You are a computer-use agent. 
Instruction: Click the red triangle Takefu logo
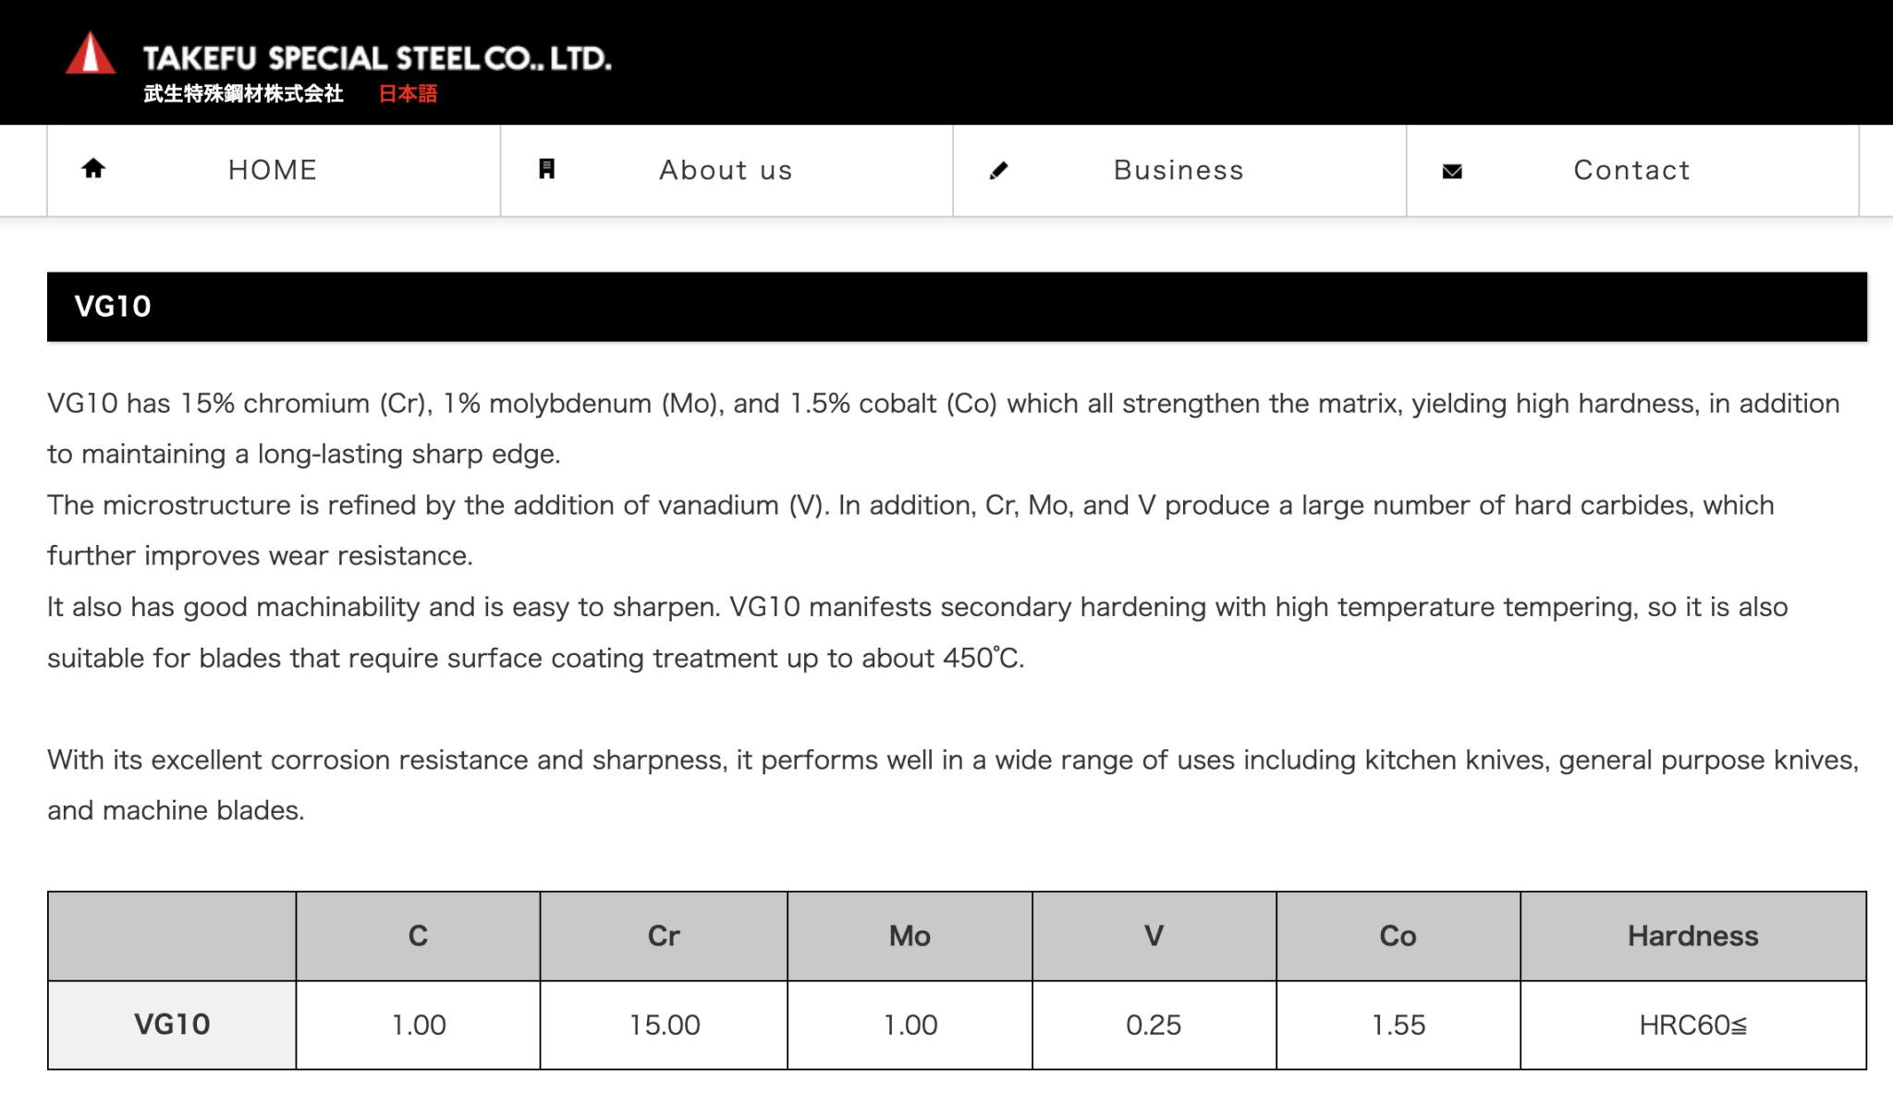pyautogui.click(x=89, y=57)
